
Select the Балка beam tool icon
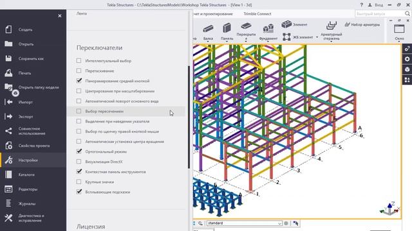pyautogui.click(x=208, y=28)
